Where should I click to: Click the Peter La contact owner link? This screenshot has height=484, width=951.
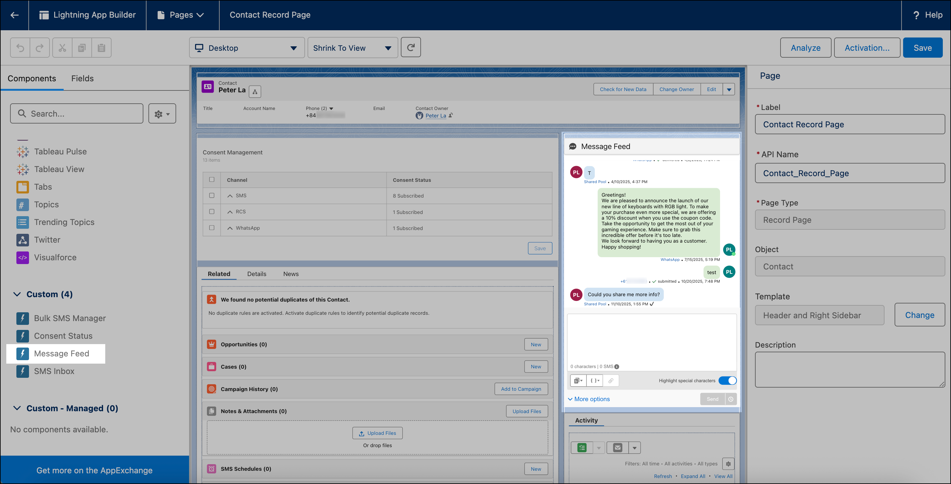click(435, 116)
